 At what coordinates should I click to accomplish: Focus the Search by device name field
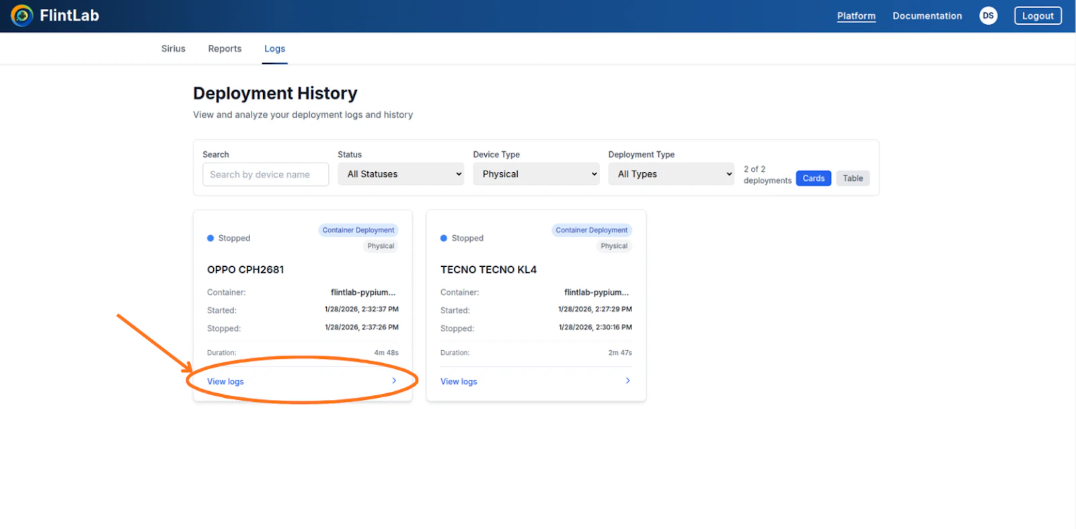point(266,174)
